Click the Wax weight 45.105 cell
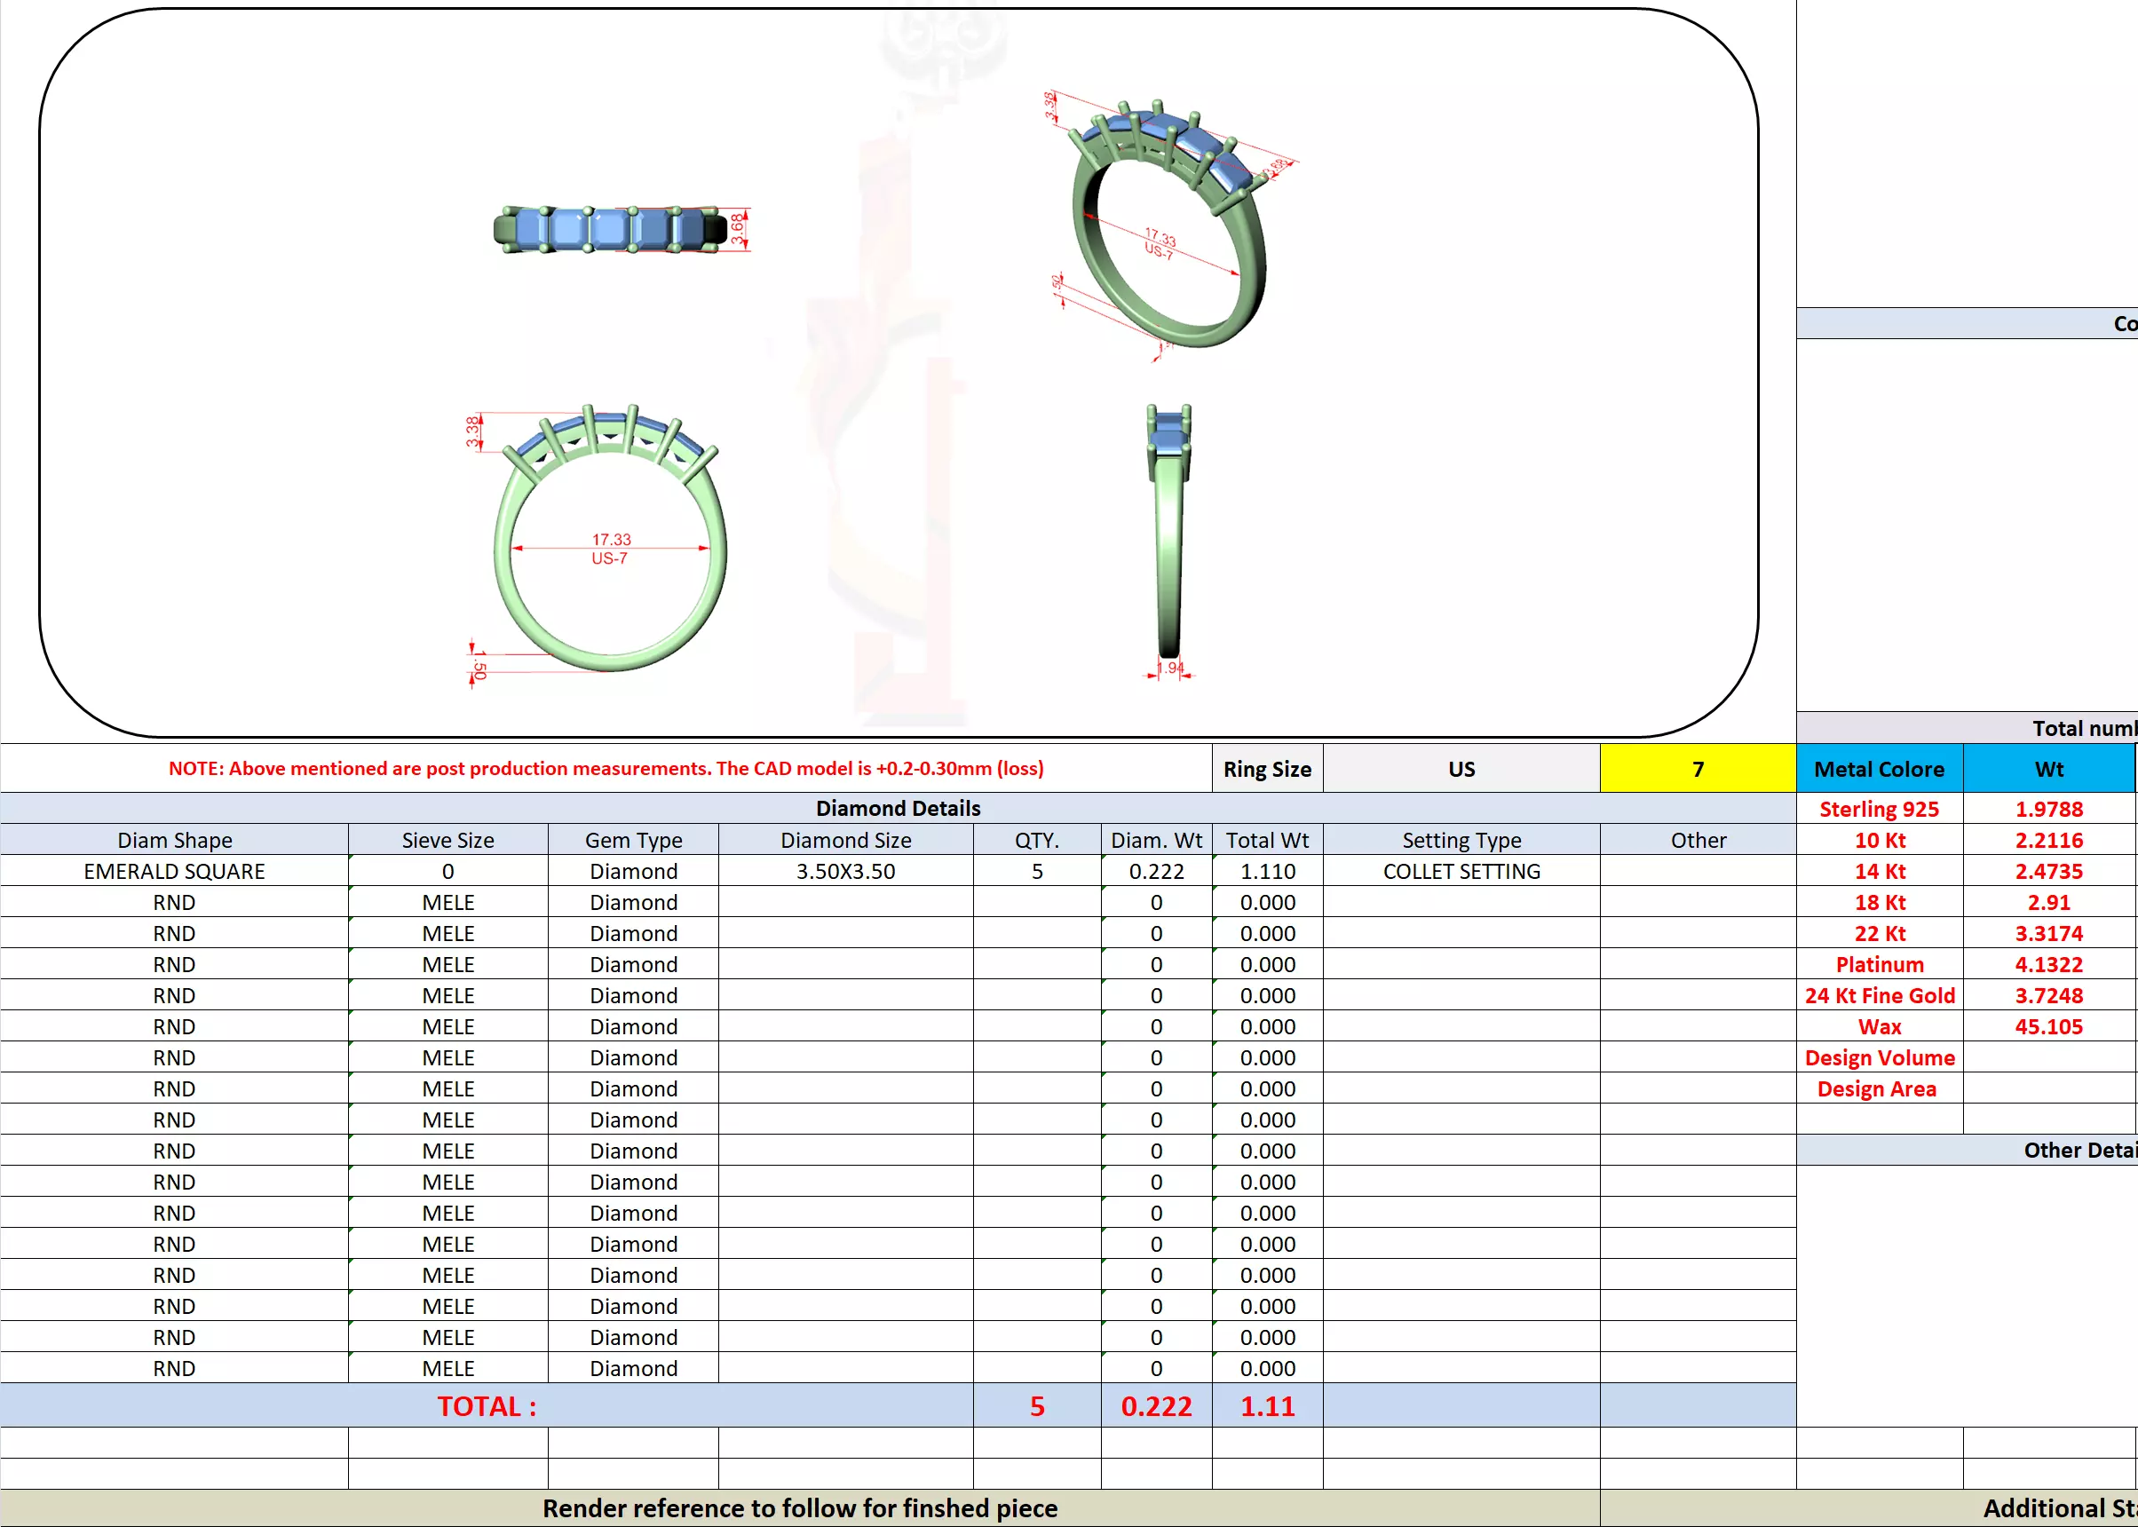This screenshot has height=1527, width=2138. coord(2047,1025)
